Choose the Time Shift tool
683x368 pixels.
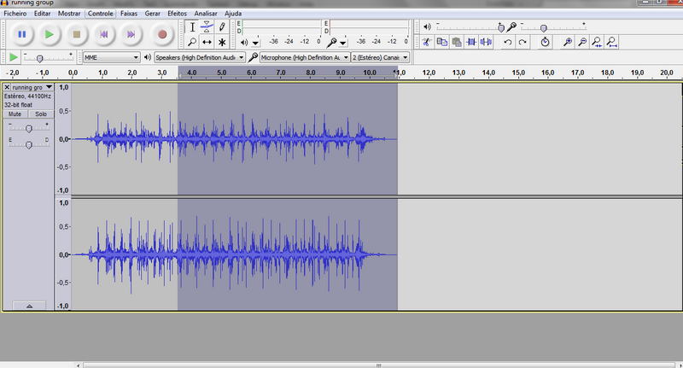pyautogui.click(x=207, y=42)
